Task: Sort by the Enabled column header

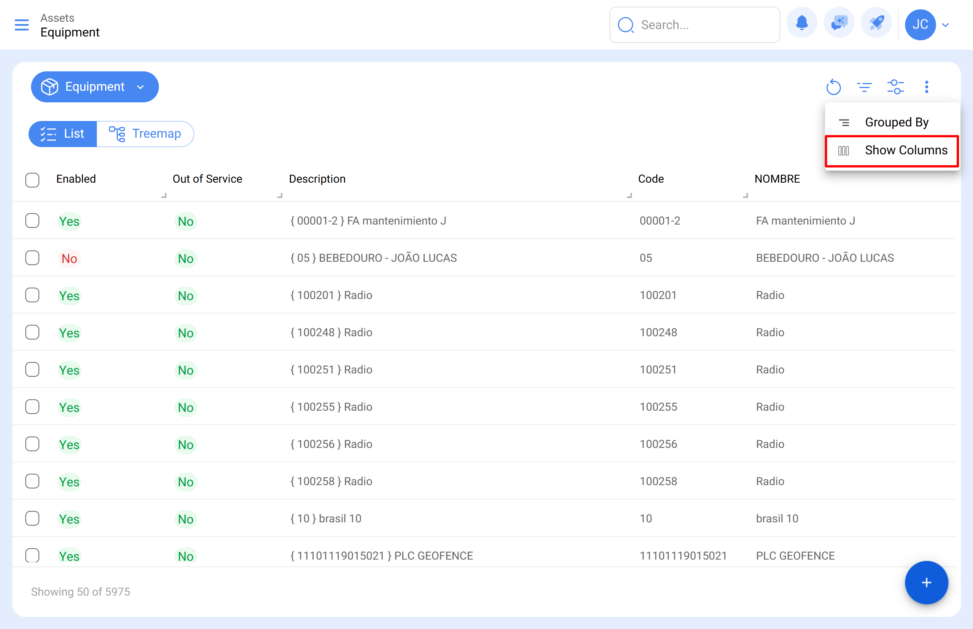Action: pyautogui.click(x=76, y=179)
